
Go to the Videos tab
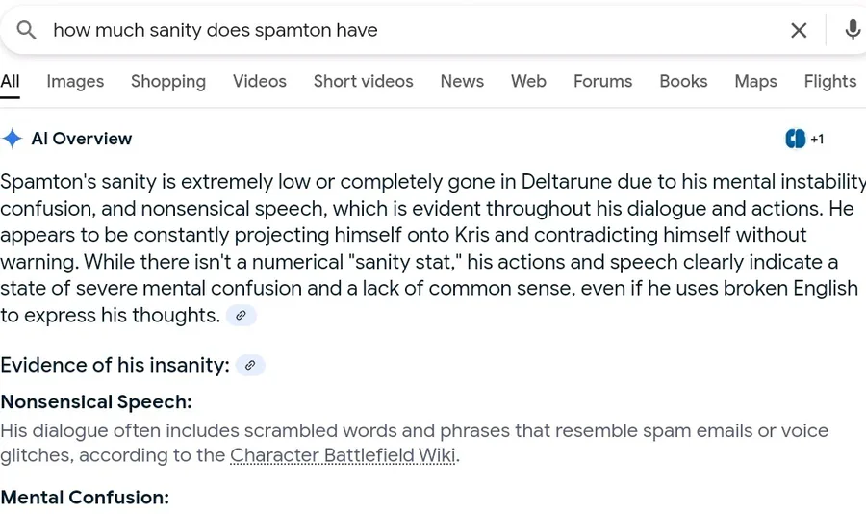(260, 81)
